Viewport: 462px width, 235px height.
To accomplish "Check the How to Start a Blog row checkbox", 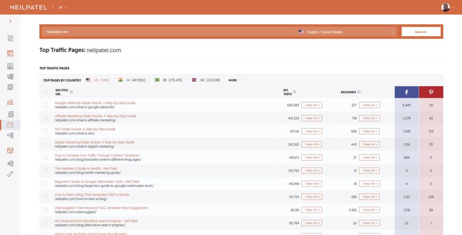I will pyautogui.click(x=46, y=196).
